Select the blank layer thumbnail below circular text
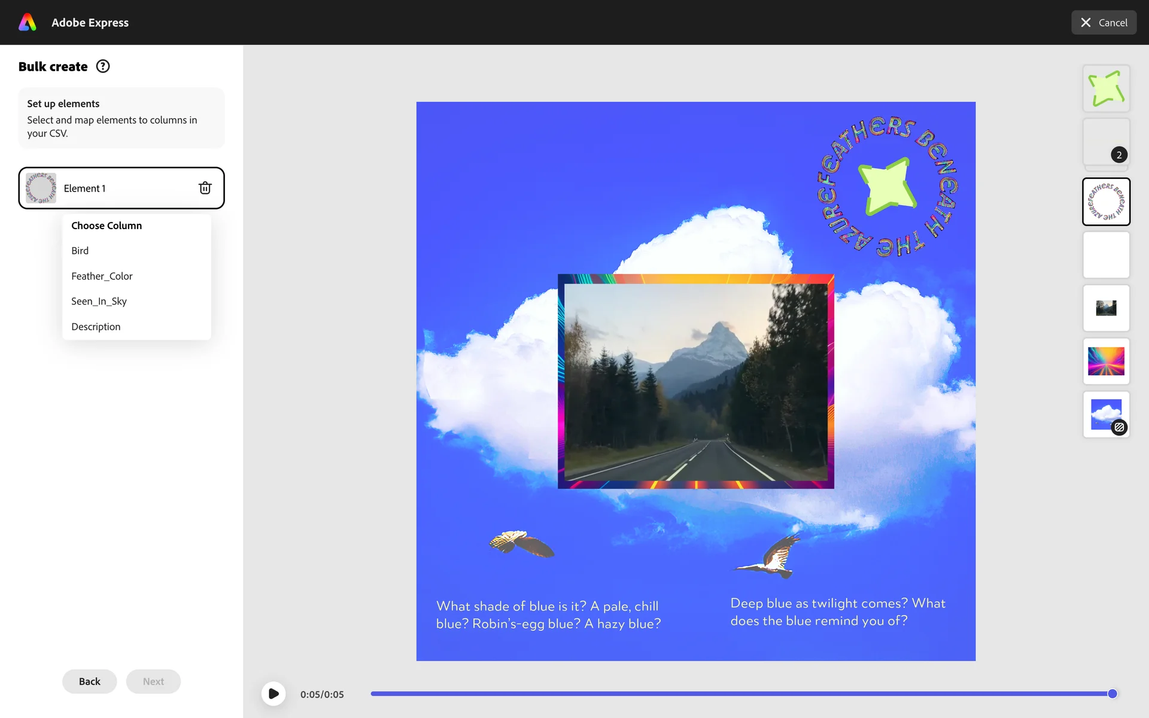The image size is (1149, 718). coord(1106,255)
